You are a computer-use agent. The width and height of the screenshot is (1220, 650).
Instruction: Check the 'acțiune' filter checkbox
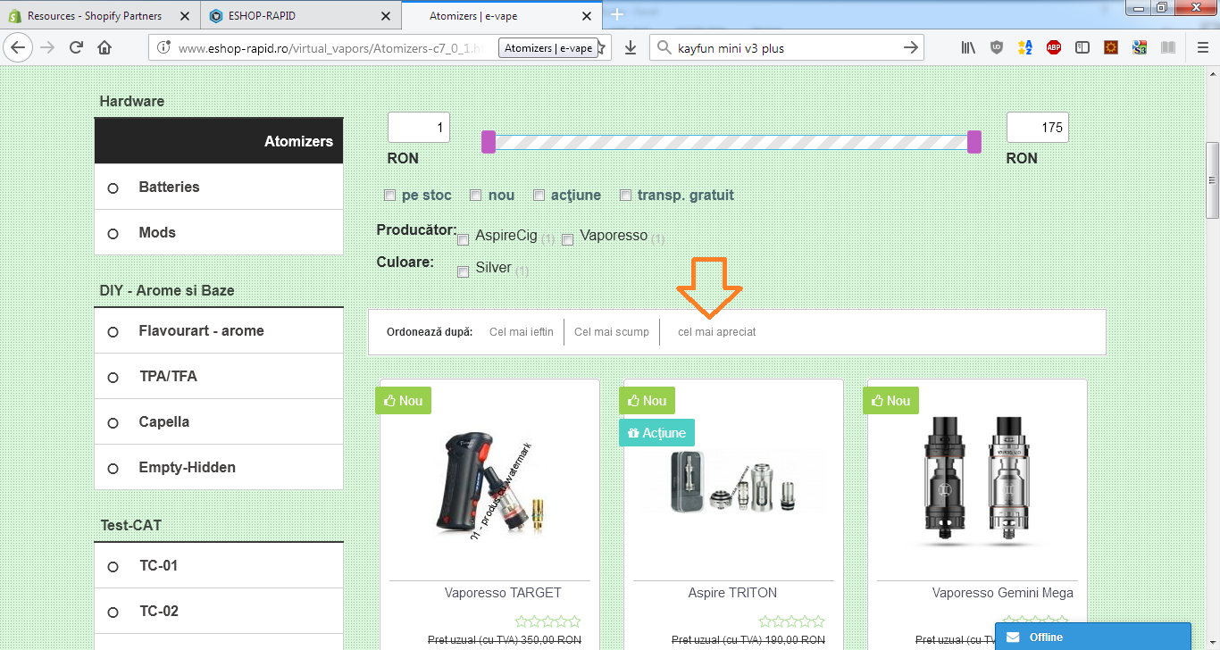[x=539, y=196]
